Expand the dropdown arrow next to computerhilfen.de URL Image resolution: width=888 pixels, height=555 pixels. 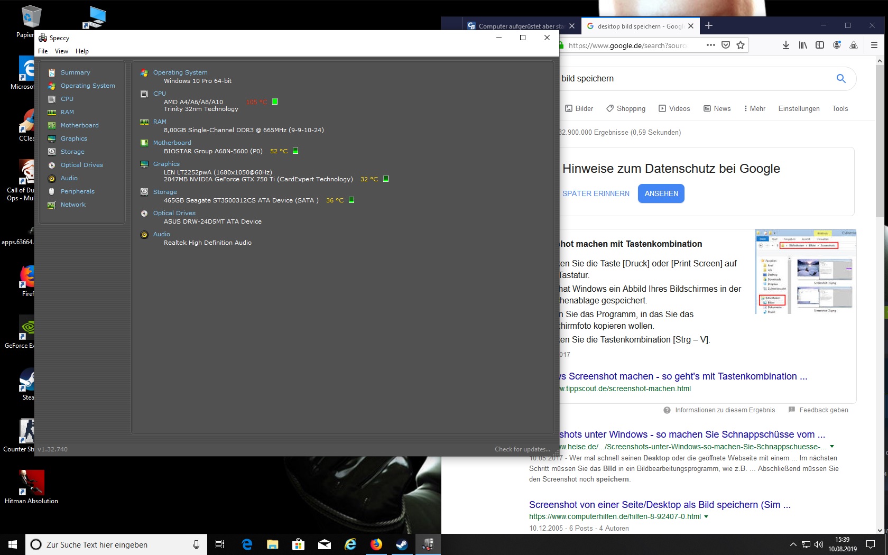point(706,516)
